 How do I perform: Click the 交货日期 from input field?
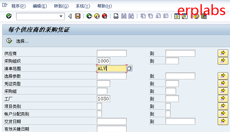pyautogui.click(x=112, y=121)
